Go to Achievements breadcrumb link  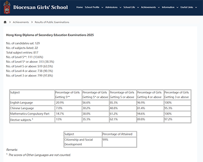pos(21,22)
